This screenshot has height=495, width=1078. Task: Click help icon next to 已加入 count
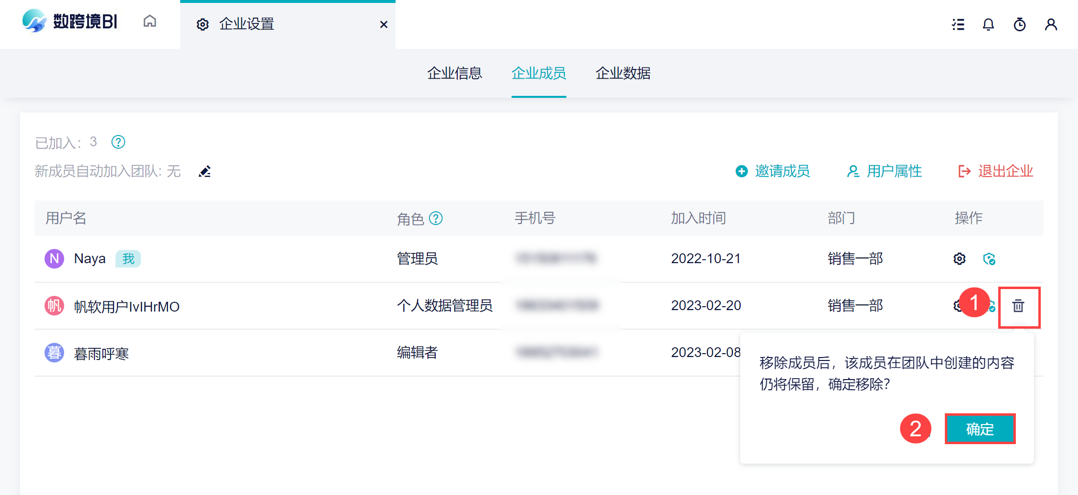point(118,142)
